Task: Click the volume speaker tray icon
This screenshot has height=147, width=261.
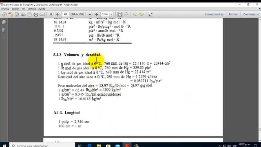Action: point(229,146)
